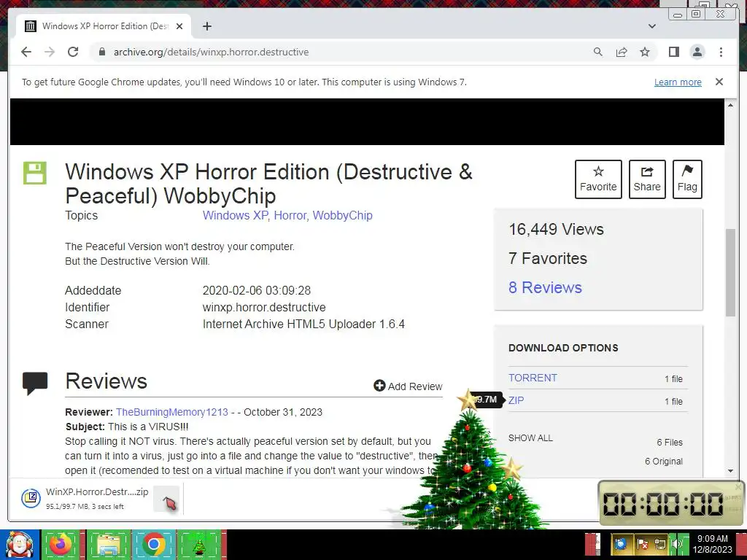Open the 8 Reviews link

click(545, 287)
